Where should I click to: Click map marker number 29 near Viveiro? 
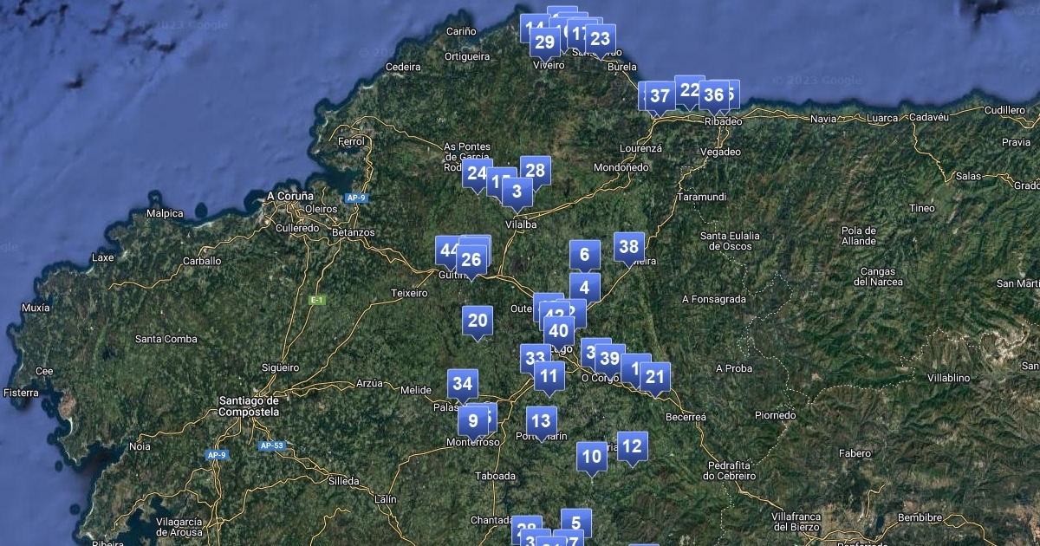click(x=545, y=42)
